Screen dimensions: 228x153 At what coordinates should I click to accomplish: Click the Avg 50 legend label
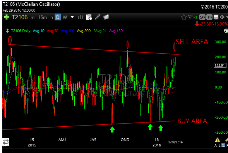(53, 31)
